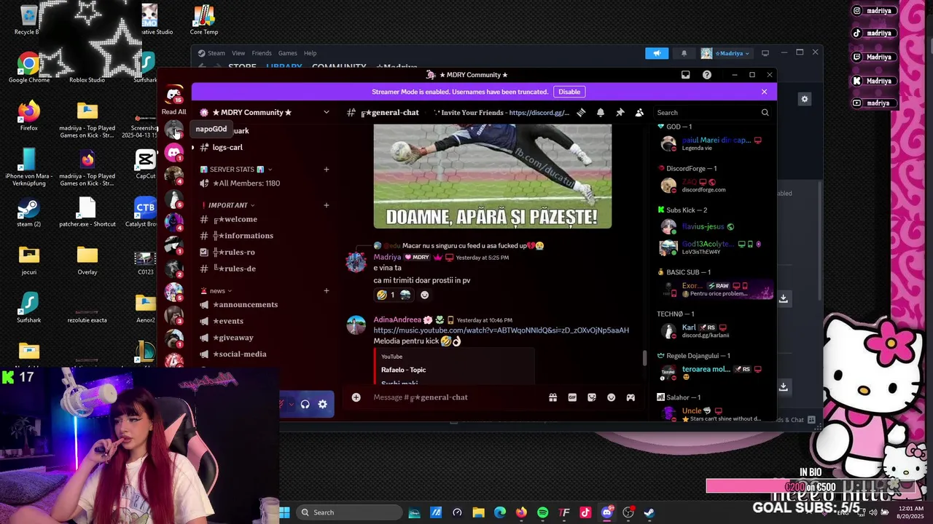Open the Threads icon in channel header
This screenshot has width=933, height=524.
tap(581, 113)
